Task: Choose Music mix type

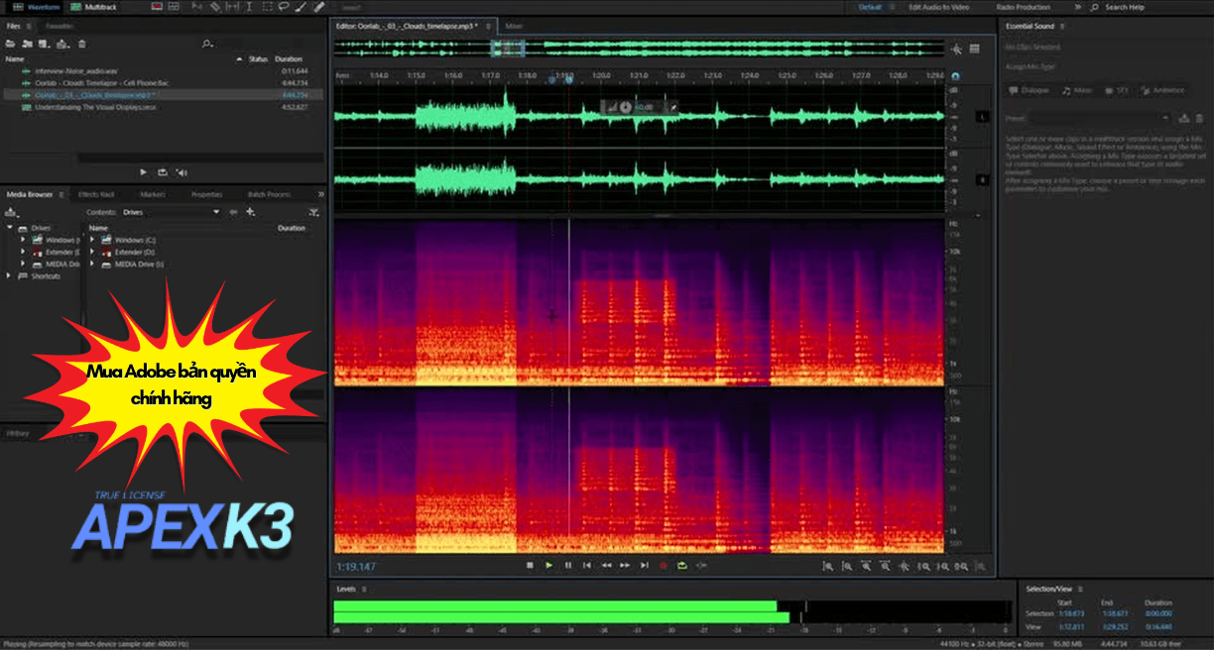Action: pos(1077,90)
